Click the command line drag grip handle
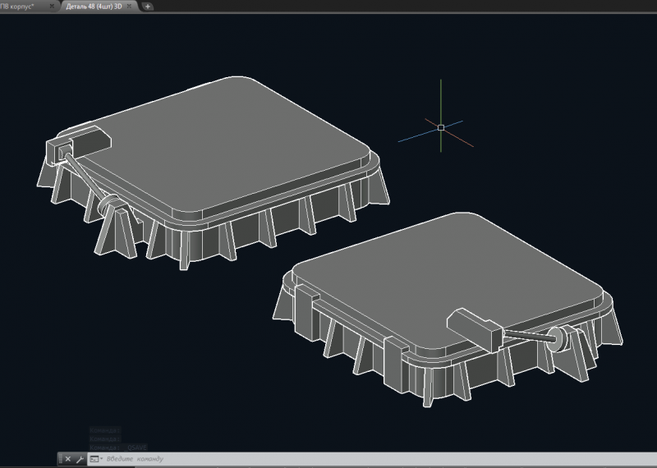This screenshot has width=657, height=468. click(x=60, y=459)
